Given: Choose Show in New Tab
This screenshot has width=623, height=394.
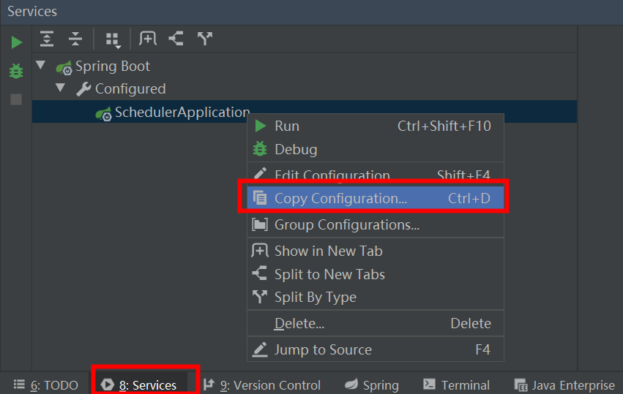Looking at the screenshot, I should point(376,251).
